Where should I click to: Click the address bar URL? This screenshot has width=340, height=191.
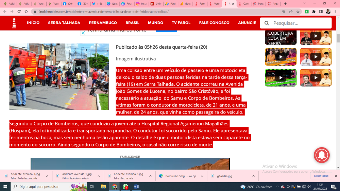click(103, 12)
